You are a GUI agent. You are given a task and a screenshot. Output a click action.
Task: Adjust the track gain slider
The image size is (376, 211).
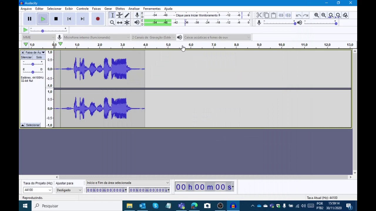(x=33, y=63)
